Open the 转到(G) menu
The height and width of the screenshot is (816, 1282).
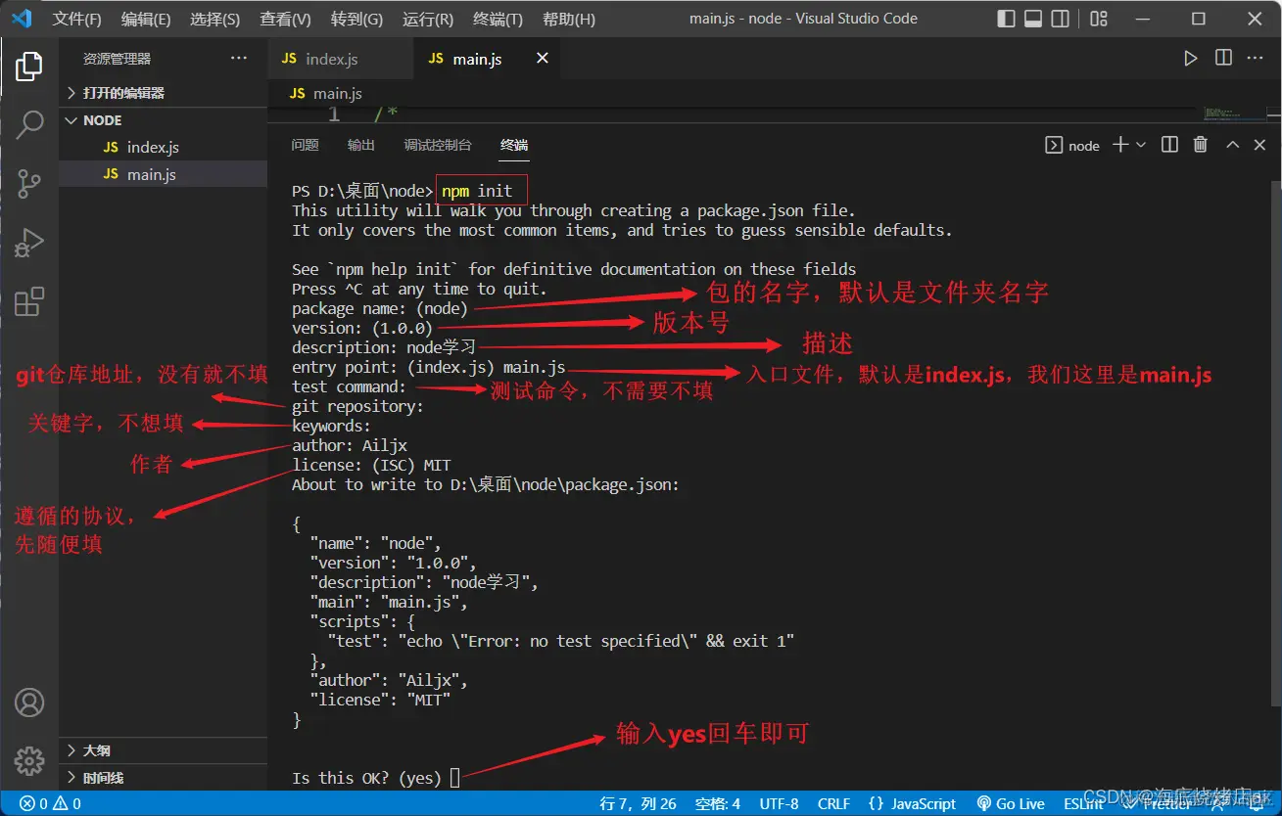[x=356, y=20]
